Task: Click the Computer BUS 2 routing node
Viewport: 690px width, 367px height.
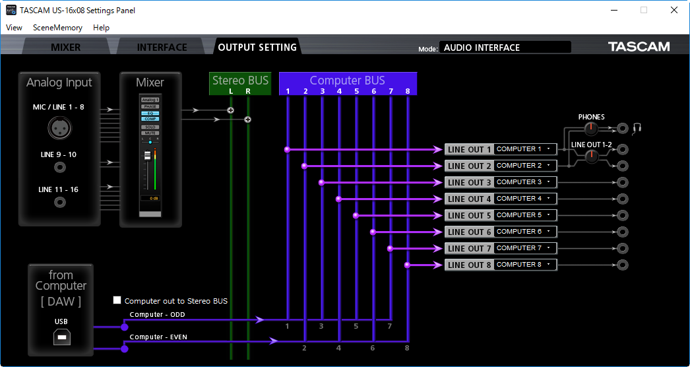Action: point(304,166)
